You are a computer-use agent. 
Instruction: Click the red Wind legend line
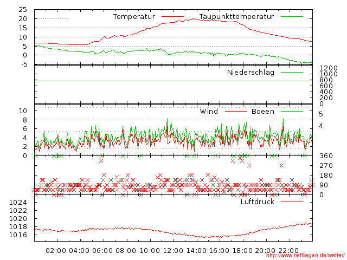236,111
